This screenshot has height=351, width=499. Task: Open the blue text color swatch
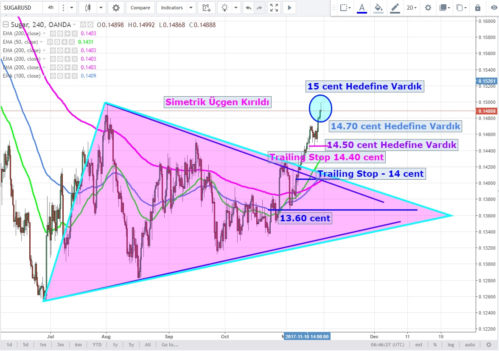tap(362, 8)
